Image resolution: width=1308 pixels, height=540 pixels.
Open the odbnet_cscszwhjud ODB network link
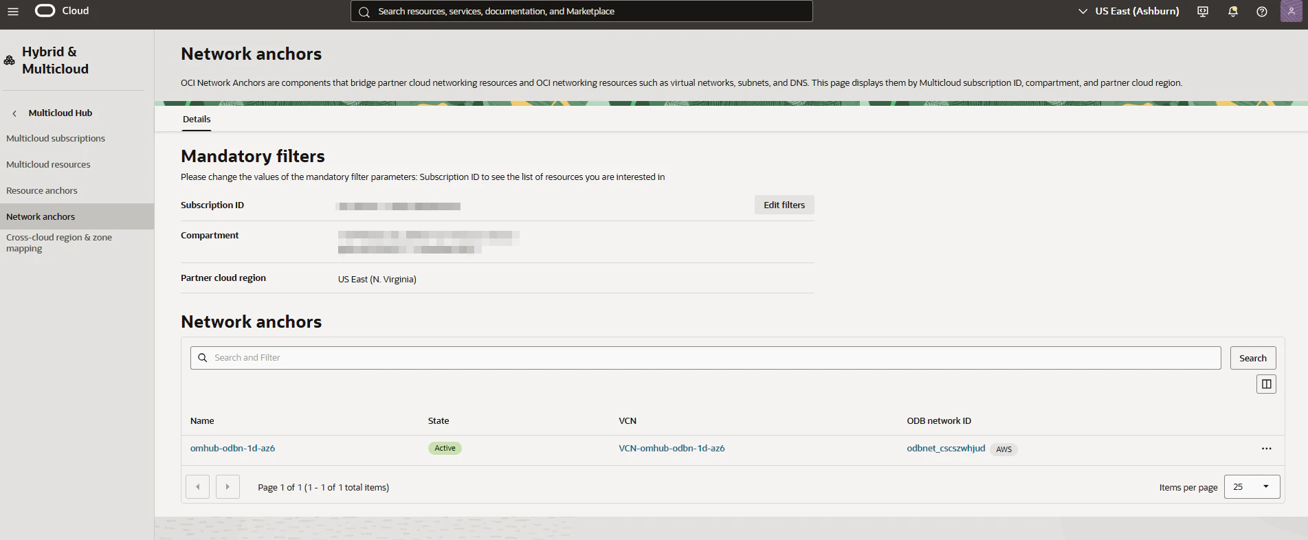click(946, 449)
